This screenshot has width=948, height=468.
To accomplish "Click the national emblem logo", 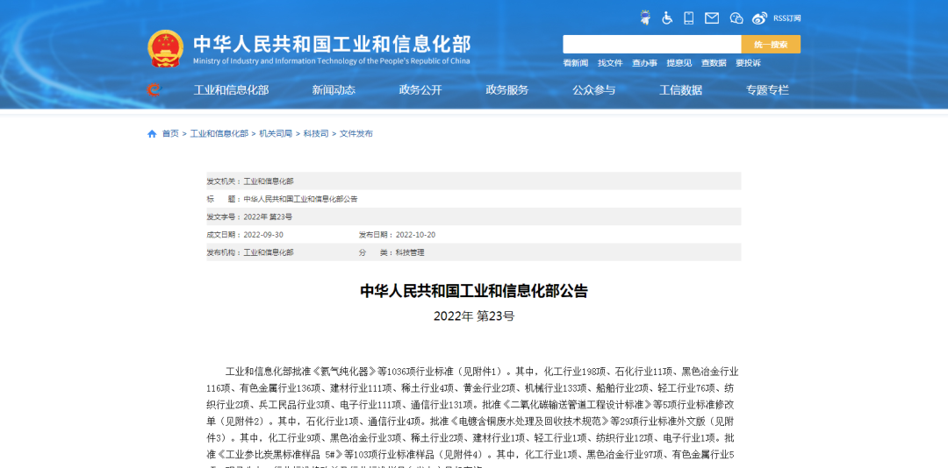I will (165, 49).
